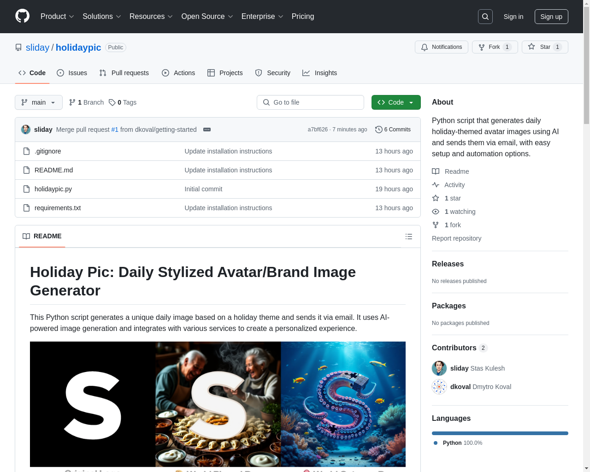Viewport: 590px width, 472px height.
Task: Click the Readme book icon in About
Action: click(436, 171)
